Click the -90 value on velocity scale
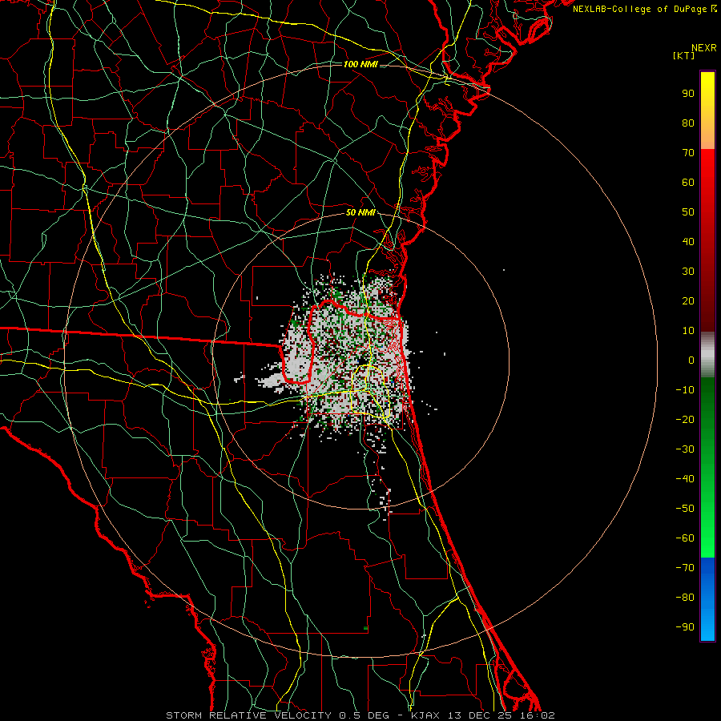This screenshot has height=721, width=721. pos(685,627)
